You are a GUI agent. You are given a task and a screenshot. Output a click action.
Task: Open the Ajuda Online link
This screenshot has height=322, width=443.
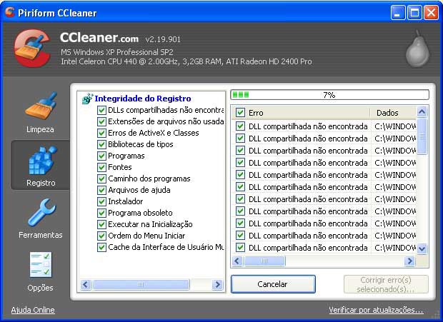(x=33, y=311)
